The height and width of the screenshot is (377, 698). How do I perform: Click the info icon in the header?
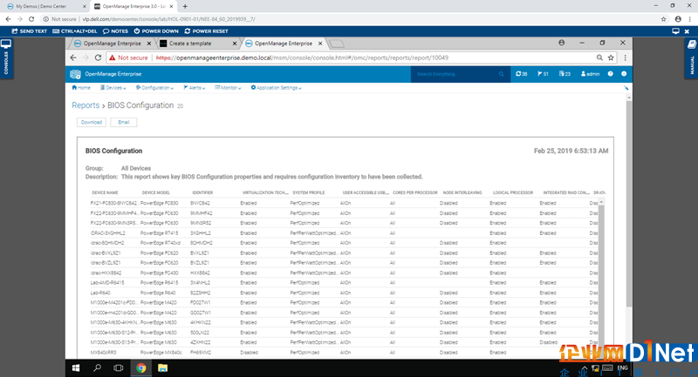(624, 74)
